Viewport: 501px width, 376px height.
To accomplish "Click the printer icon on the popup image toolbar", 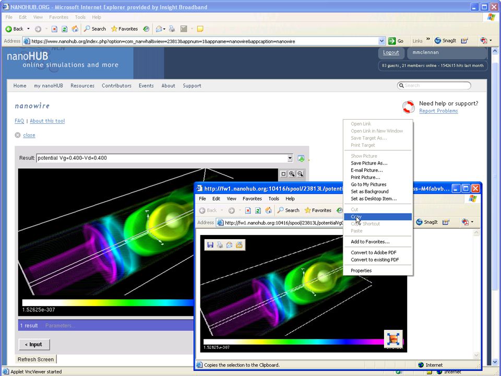I will [220, 245].
